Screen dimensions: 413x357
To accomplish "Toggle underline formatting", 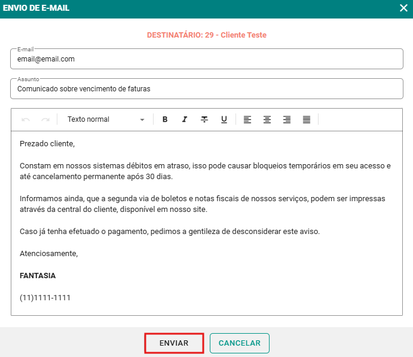I will tap(224, 119).
